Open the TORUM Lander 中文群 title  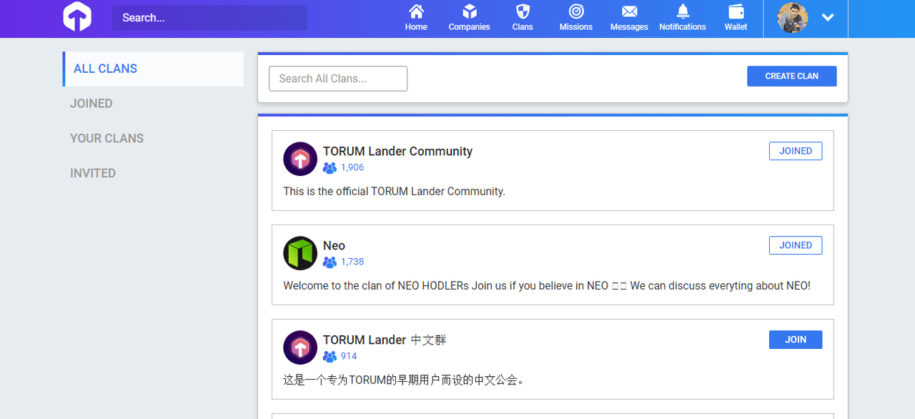(385, 340)
